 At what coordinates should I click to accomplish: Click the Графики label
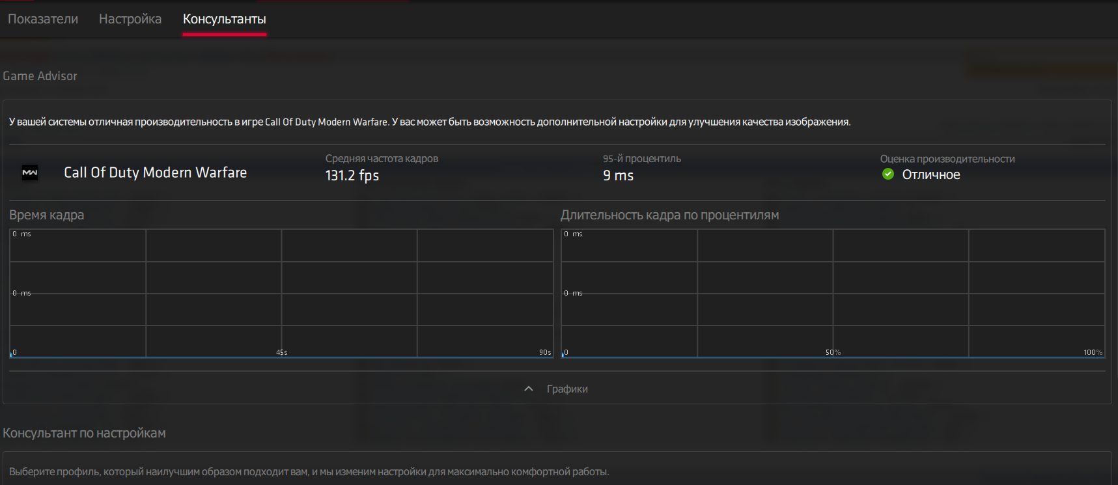point(567,389)
